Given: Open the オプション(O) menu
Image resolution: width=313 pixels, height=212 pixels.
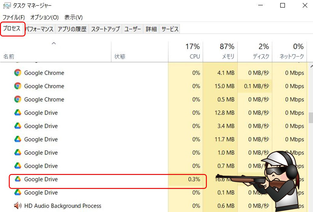Looking at the screenshot, I should click(x=44, y=17).
